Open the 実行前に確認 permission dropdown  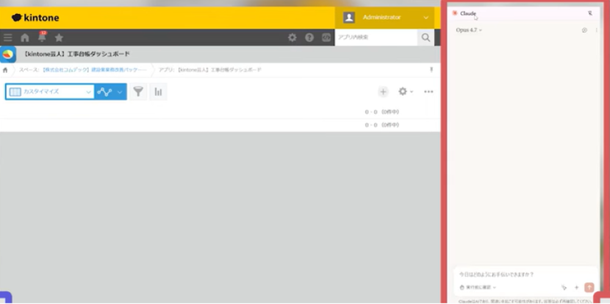[x=478, y=288]
